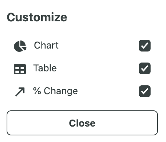Viewport: 166px width, 142px height.
Task: Uncheck the Table checkbox
Action: (x=145, y=68)
